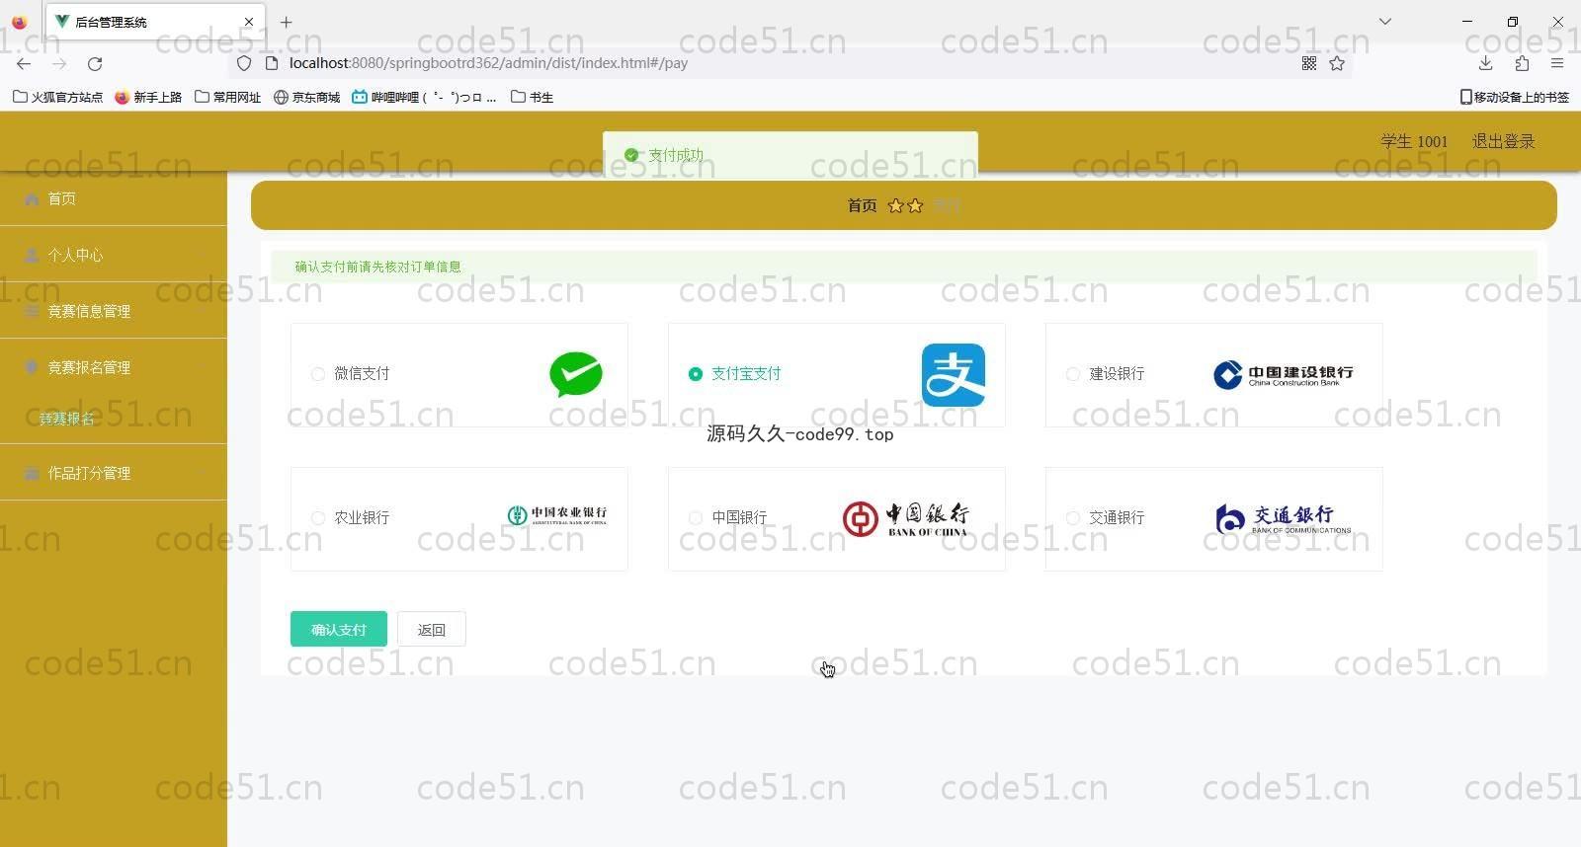Click the Bank of China logo
This screenshot has width=1581, height=847.
click(x=906, y=519)
